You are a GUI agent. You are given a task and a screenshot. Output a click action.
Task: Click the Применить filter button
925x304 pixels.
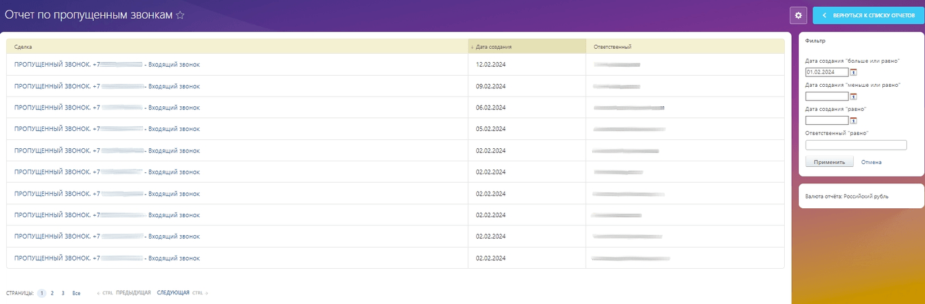pyautogui.click(x=829, y=162)
